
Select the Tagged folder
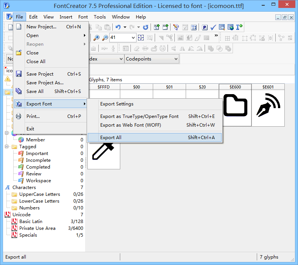tap(28, 147)
